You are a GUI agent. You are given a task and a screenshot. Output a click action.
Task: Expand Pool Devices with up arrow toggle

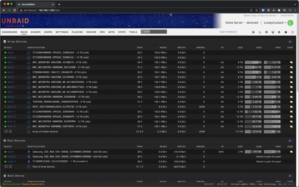click(10, 167)
